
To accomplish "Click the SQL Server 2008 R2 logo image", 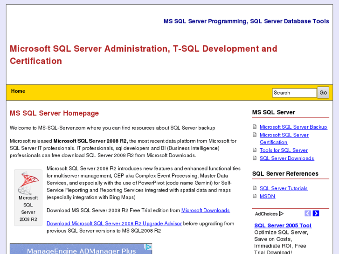I will coord(28,183).
